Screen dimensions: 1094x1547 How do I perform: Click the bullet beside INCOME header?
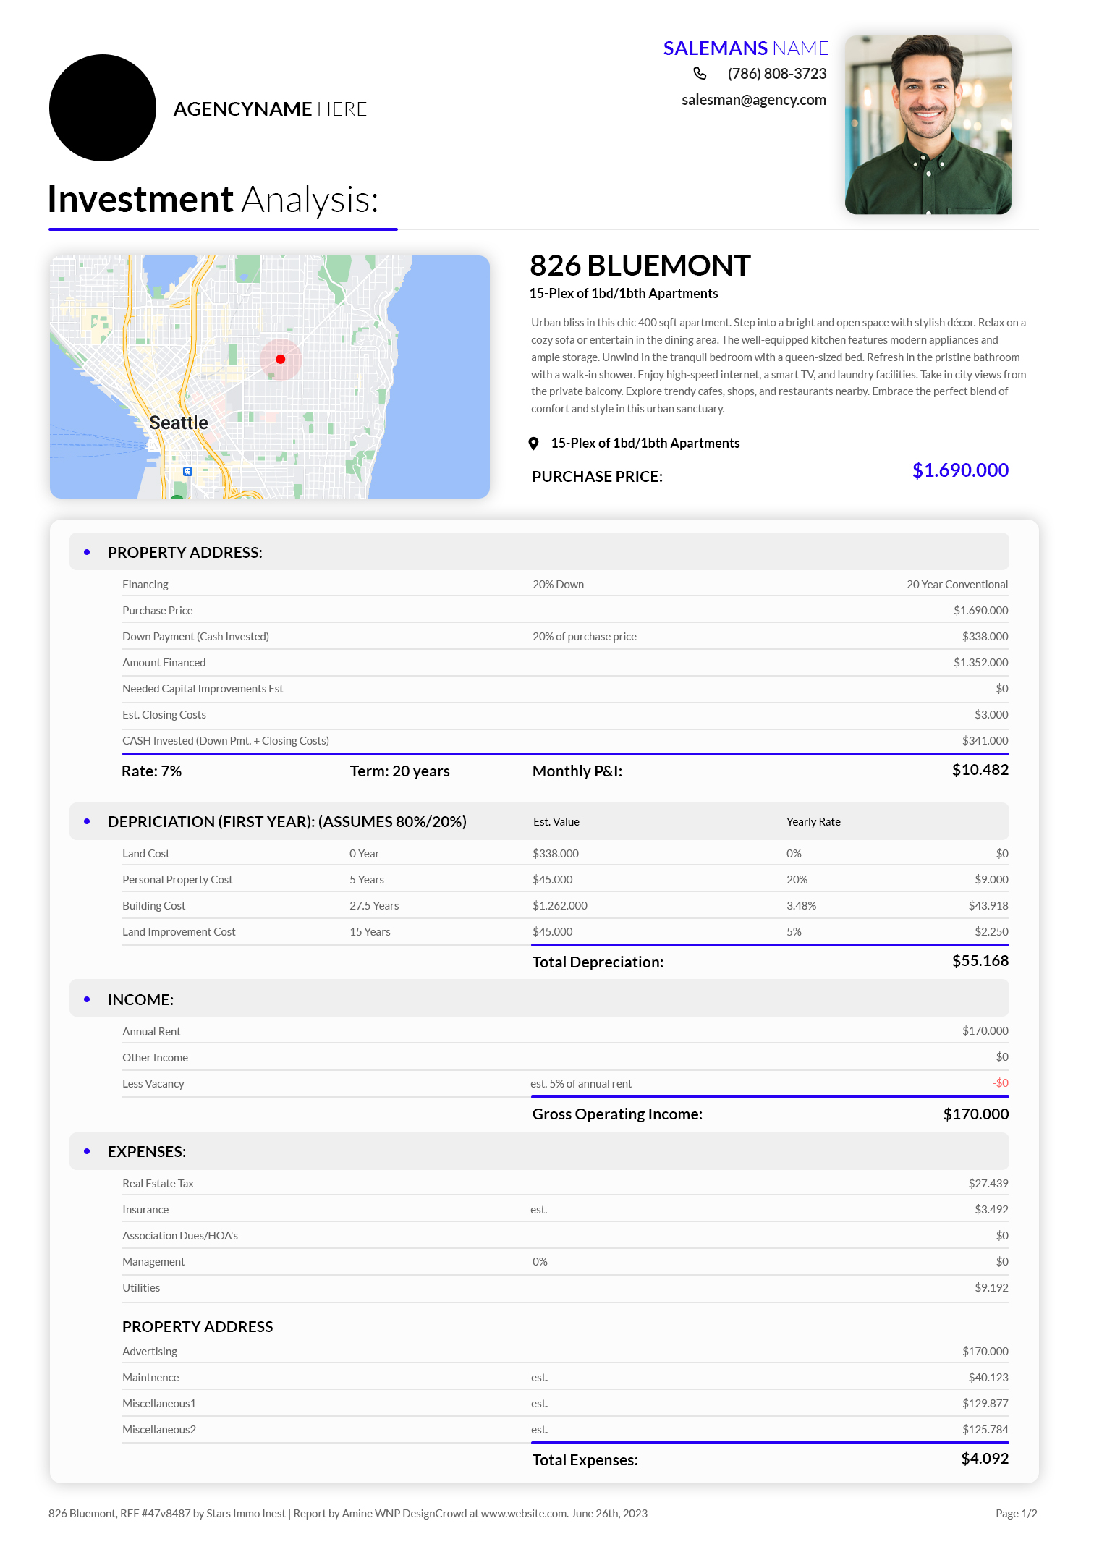[87, 999]
